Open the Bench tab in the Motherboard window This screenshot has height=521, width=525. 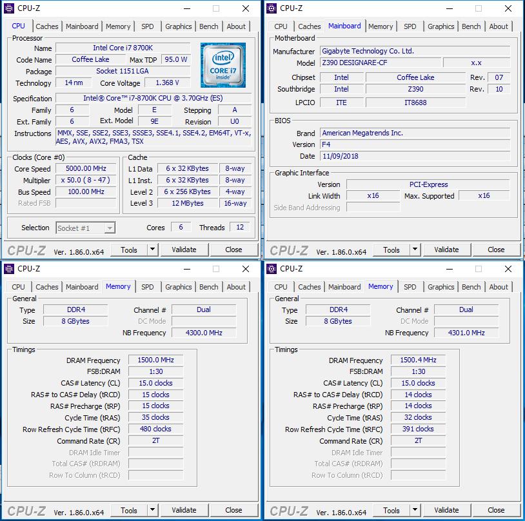pos(471,26)
